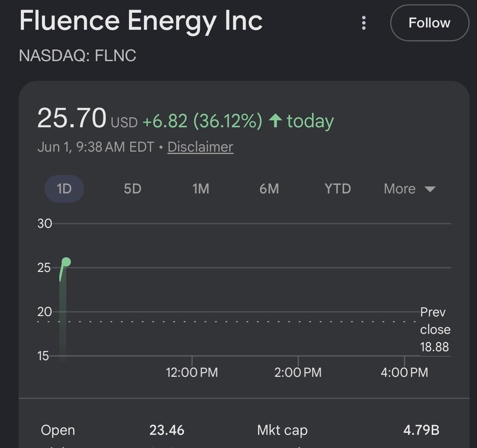477x448 pixels.
Task: Follow Fluence Energy Inc stock
Action: click(x=430, y=23)
